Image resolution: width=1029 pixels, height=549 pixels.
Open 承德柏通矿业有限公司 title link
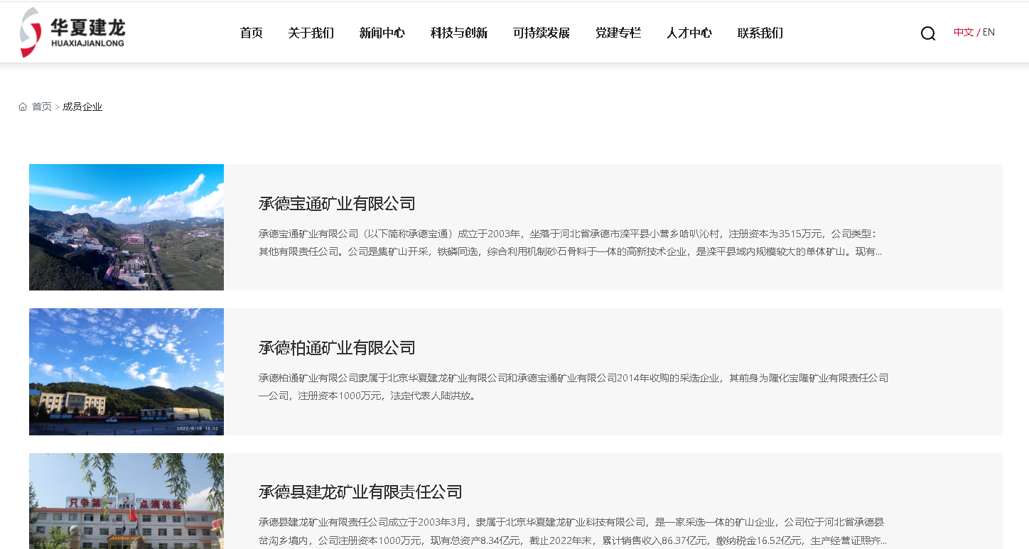coord(337,348)
